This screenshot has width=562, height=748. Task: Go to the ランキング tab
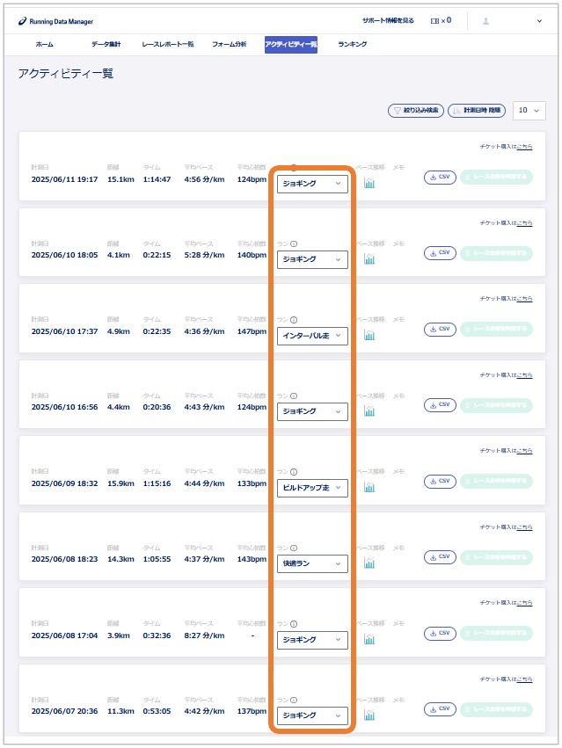pos(352,44)
